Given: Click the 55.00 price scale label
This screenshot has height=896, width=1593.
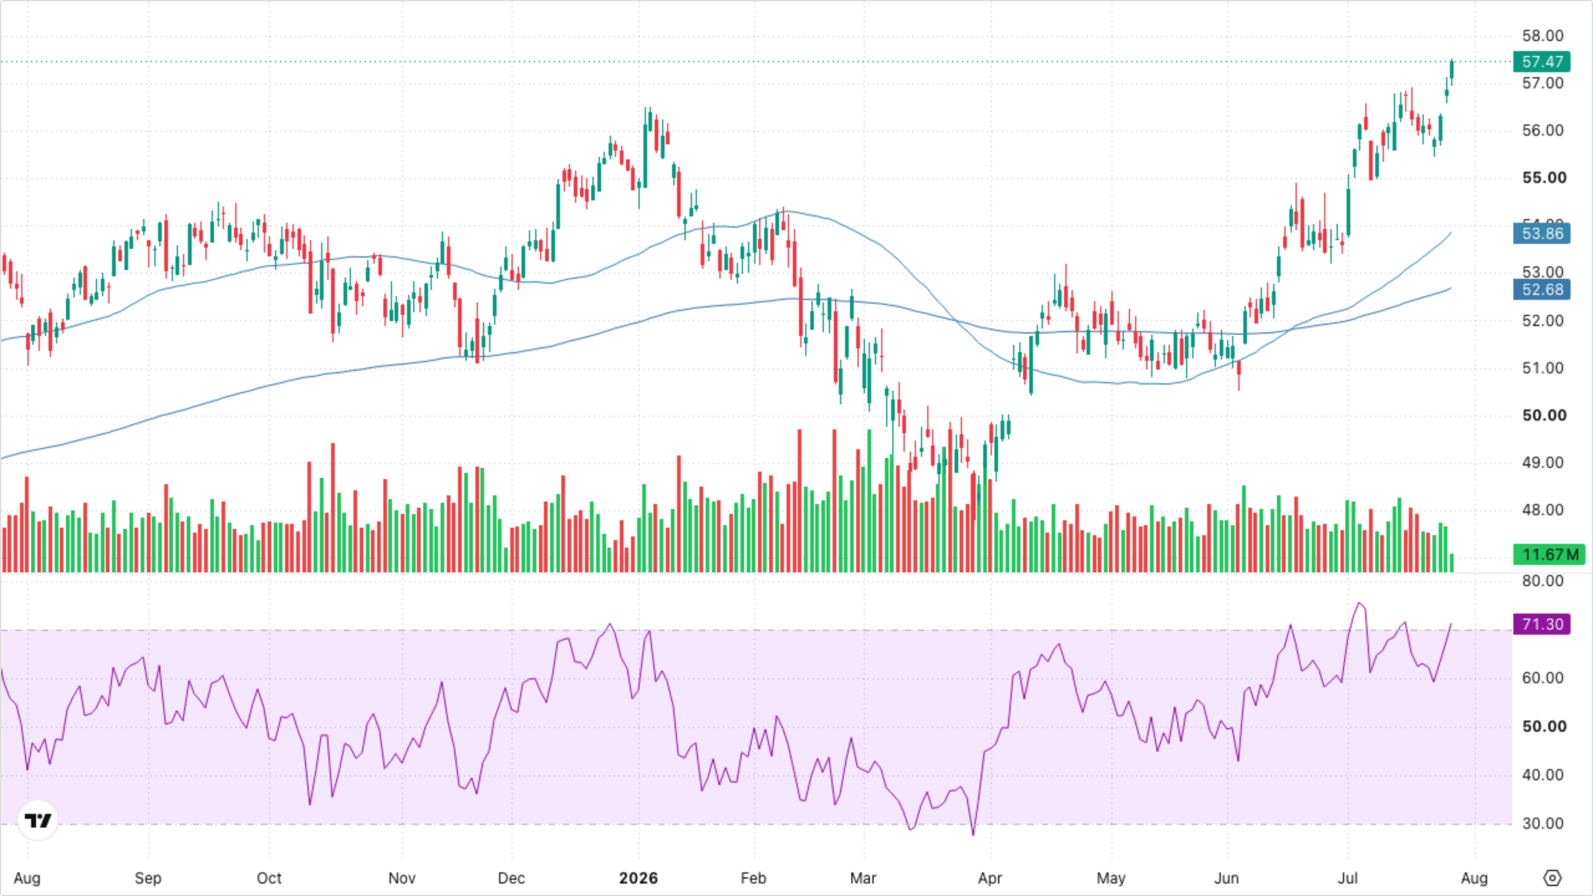Looking at the screenshot, I should (x=1544, y=177).
